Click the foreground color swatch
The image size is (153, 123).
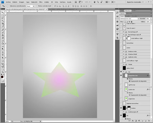pos(2,77)
